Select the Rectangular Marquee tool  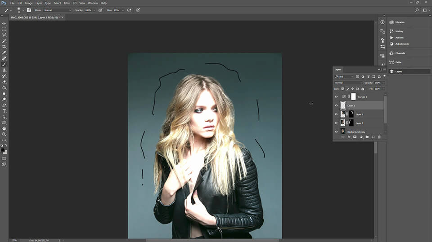pyautogui.click(x=4, y=29)
